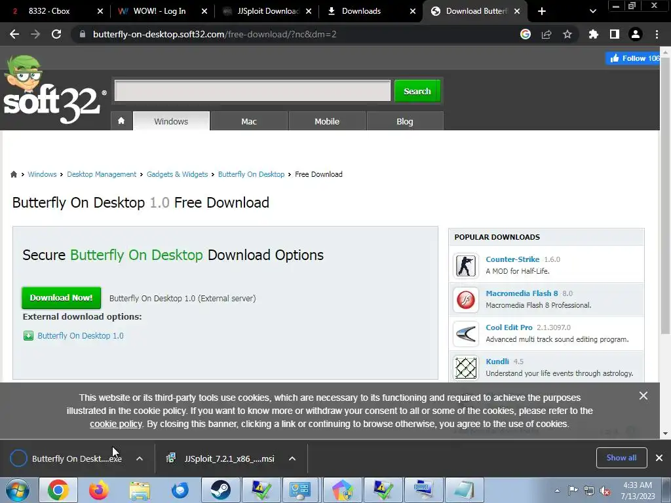This screenshot has height=503, width=671.
Task: Click the Butterfly On Desktop 1.0 external link
Action: click(81, 336)
